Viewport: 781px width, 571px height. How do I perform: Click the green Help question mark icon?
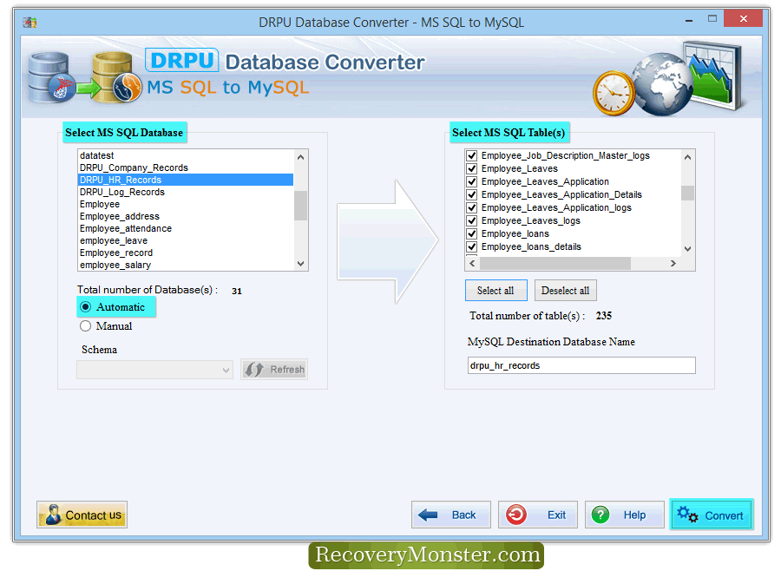click(x=601, y=515)
